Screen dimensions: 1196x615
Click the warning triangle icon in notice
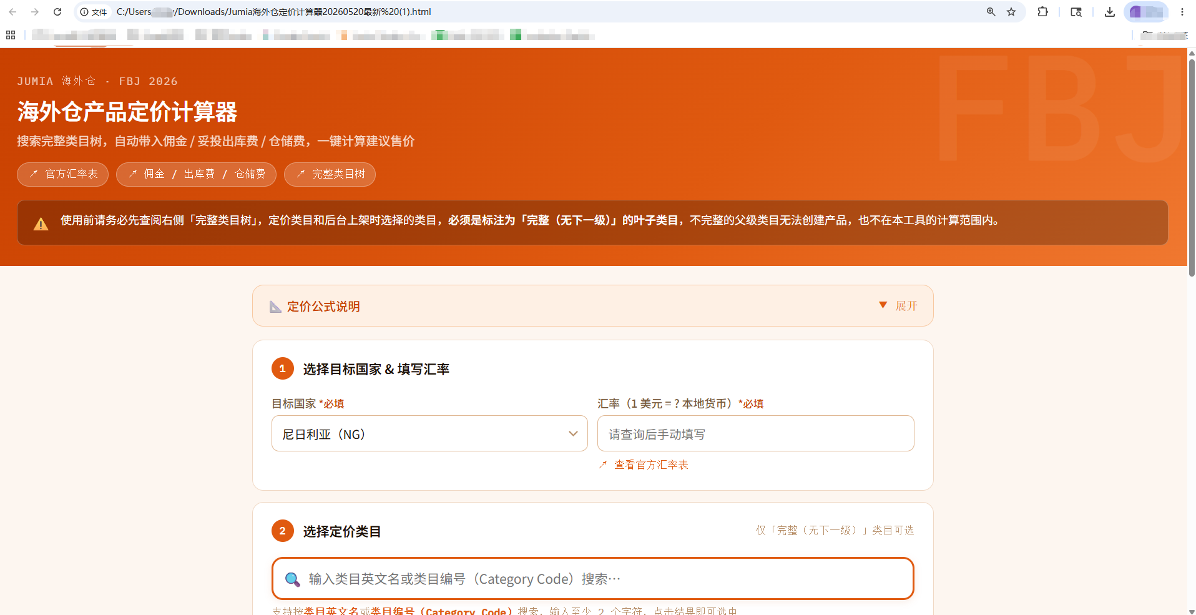tap(41, 224)
